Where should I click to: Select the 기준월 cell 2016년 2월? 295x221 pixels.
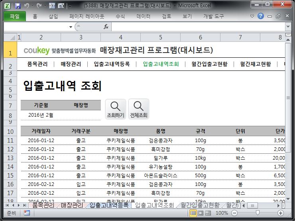tap(41, 115)
